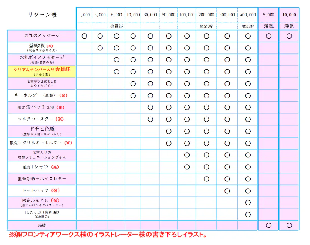The width and height of the screenshot is (310, 245).
Task: Click the 直筆手紙+ボイスレター circle under 200,000
Action: point(206,179)
